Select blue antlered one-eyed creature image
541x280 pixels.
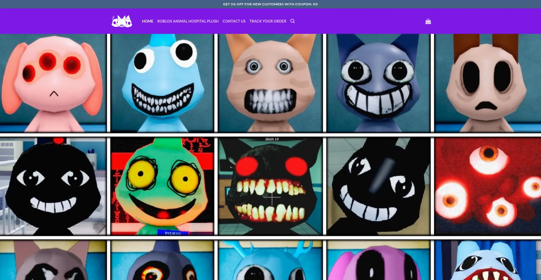[270, 260]
